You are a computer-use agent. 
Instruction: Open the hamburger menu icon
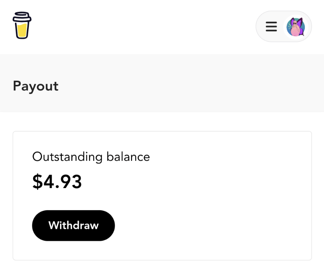(271, 27)
